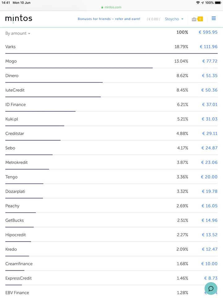
Task: Click Tengo € 20.00 amount
Action: point(209,177)
